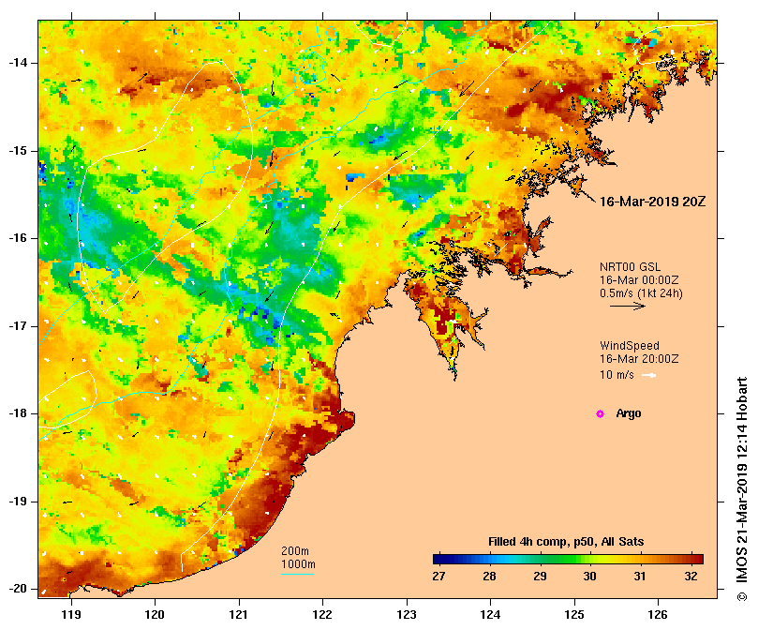Screen dimensions: 758x630
Task: Click latitude label -18
Action: click(18, 413)
